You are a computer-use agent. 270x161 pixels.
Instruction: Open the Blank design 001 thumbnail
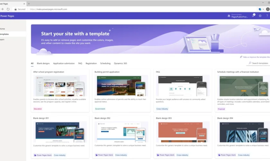click(x=60, y=132)
